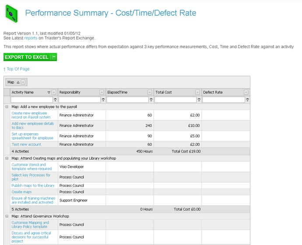Viewport: 302px width, 245px height.
Task: Click the '5 Activities' summary row label
Action: coord(20,209)
